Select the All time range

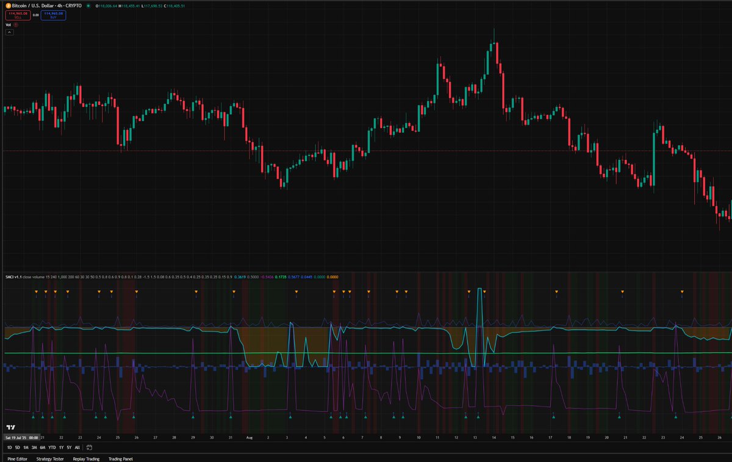point(77,447)
